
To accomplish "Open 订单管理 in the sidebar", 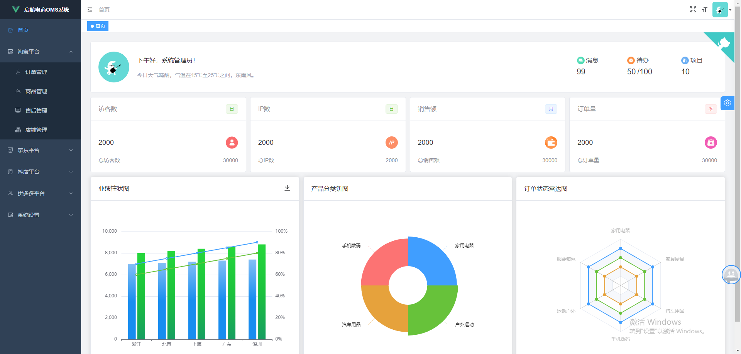I will (36, 72).
